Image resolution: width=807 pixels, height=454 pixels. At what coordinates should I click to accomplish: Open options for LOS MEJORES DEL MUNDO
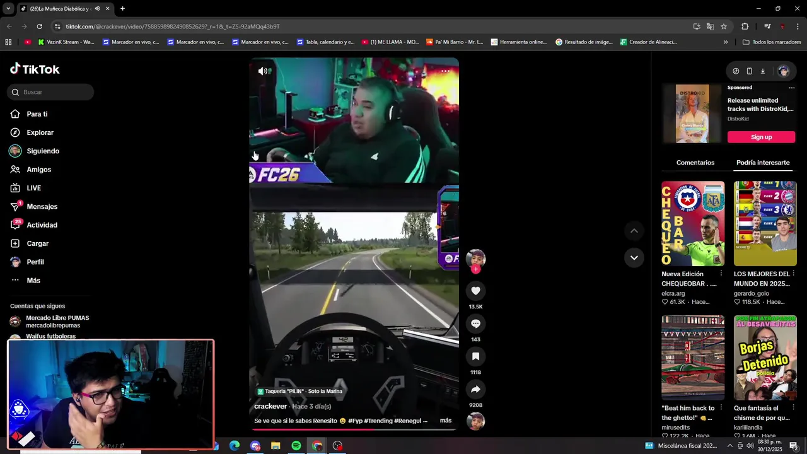coord(793,274)
